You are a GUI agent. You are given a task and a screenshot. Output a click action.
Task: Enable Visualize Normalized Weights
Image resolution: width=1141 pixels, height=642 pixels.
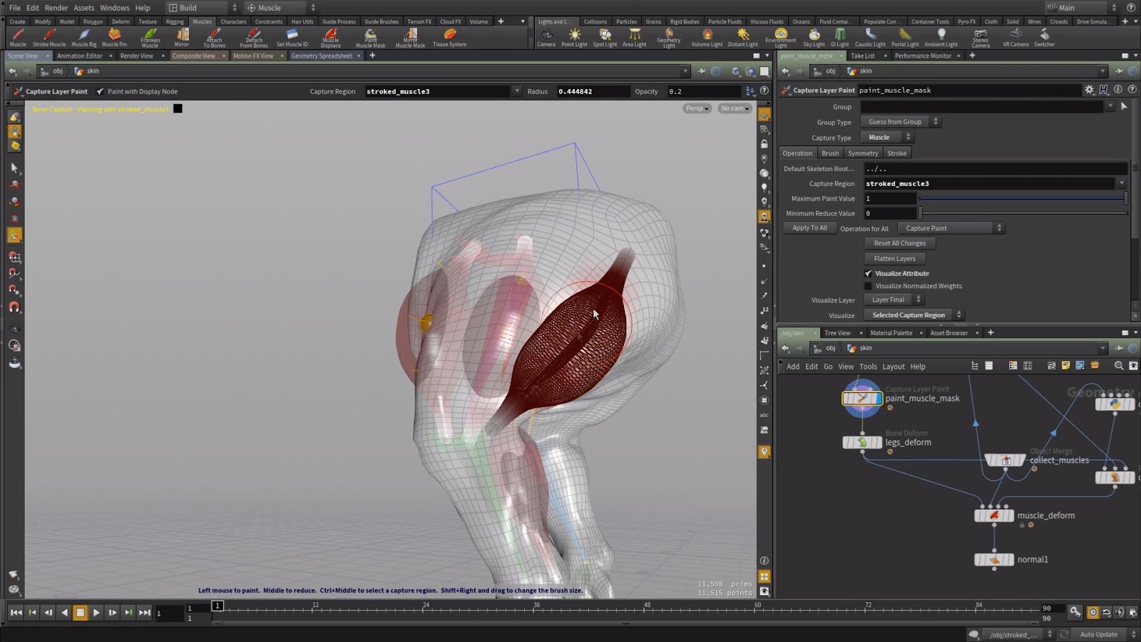pyautogui.click(x=868, y=285)
